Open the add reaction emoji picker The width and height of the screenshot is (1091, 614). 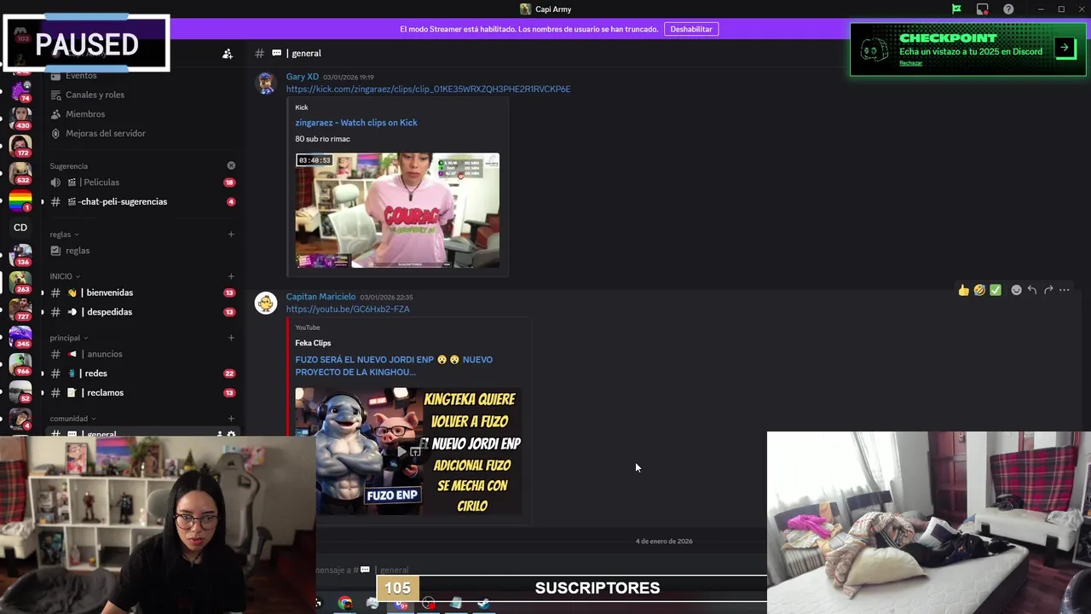point(1016,290)
